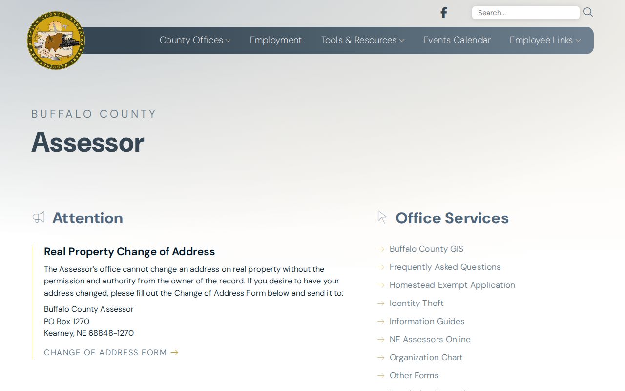Image resolution: width=625 pixels, height=391 pixels.
Task: Open the Facebook page icon
Action: tap(443, 13)
